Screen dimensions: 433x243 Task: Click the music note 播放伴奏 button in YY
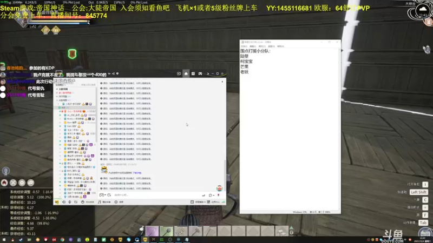[104, 202]
